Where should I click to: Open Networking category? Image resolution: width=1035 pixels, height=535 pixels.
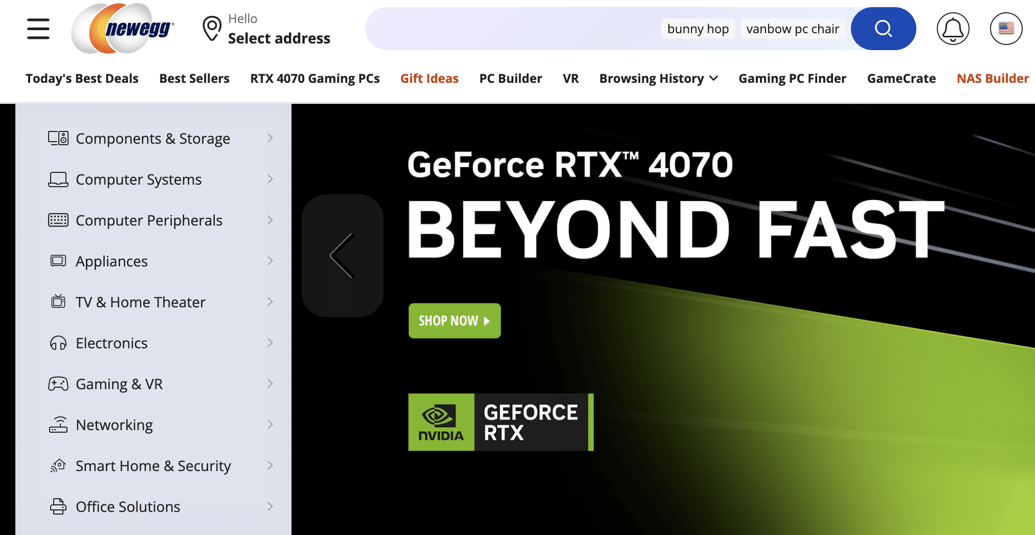[x=153, y=425]
